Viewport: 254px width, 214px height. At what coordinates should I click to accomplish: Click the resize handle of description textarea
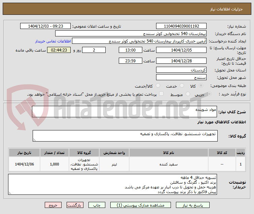pyautogui.click(x=34, y=115)
